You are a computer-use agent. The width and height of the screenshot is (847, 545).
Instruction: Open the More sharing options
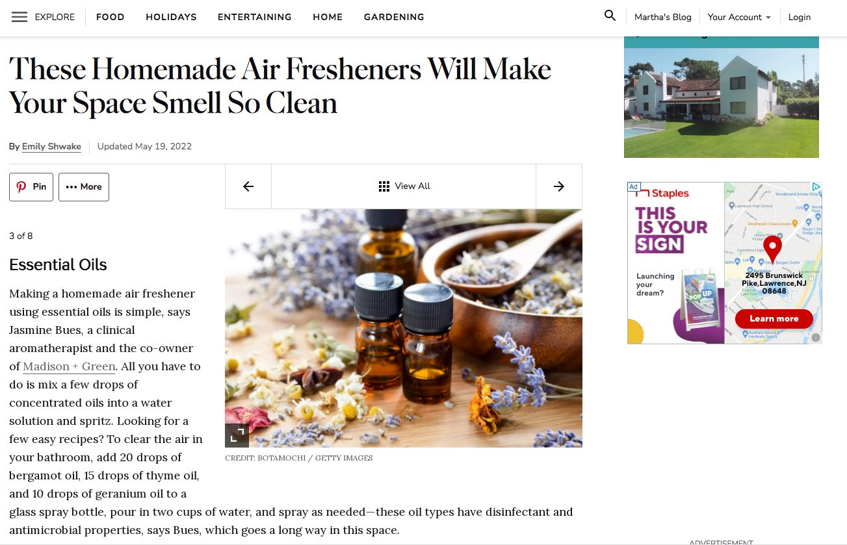84,187
